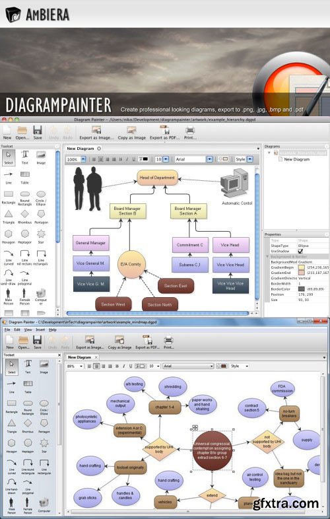
Task: Click Copy as Image in the Mac window
Action: coord(132,133)
